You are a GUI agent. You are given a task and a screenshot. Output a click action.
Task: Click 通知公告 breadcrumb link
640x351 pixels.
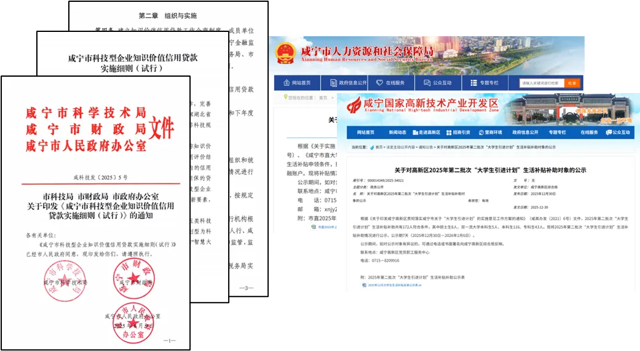(425, 147)
